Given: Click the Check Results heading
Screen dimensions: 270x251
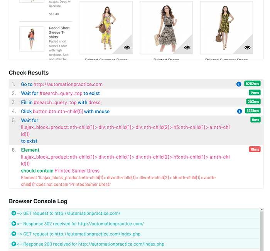Looking at the screenshot, I should tap(29, 73).
